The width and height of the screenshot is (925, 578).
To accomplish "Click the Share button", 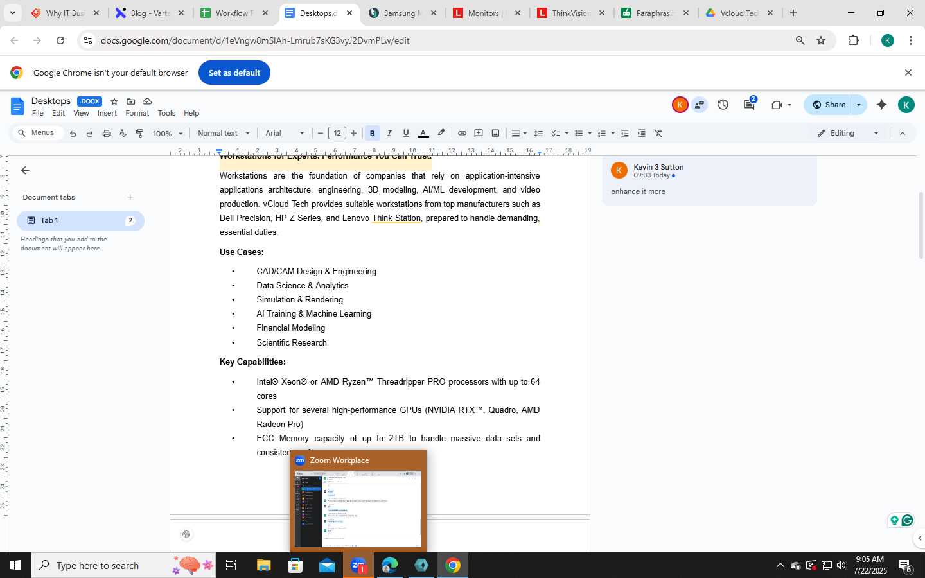I will point(829,105).
